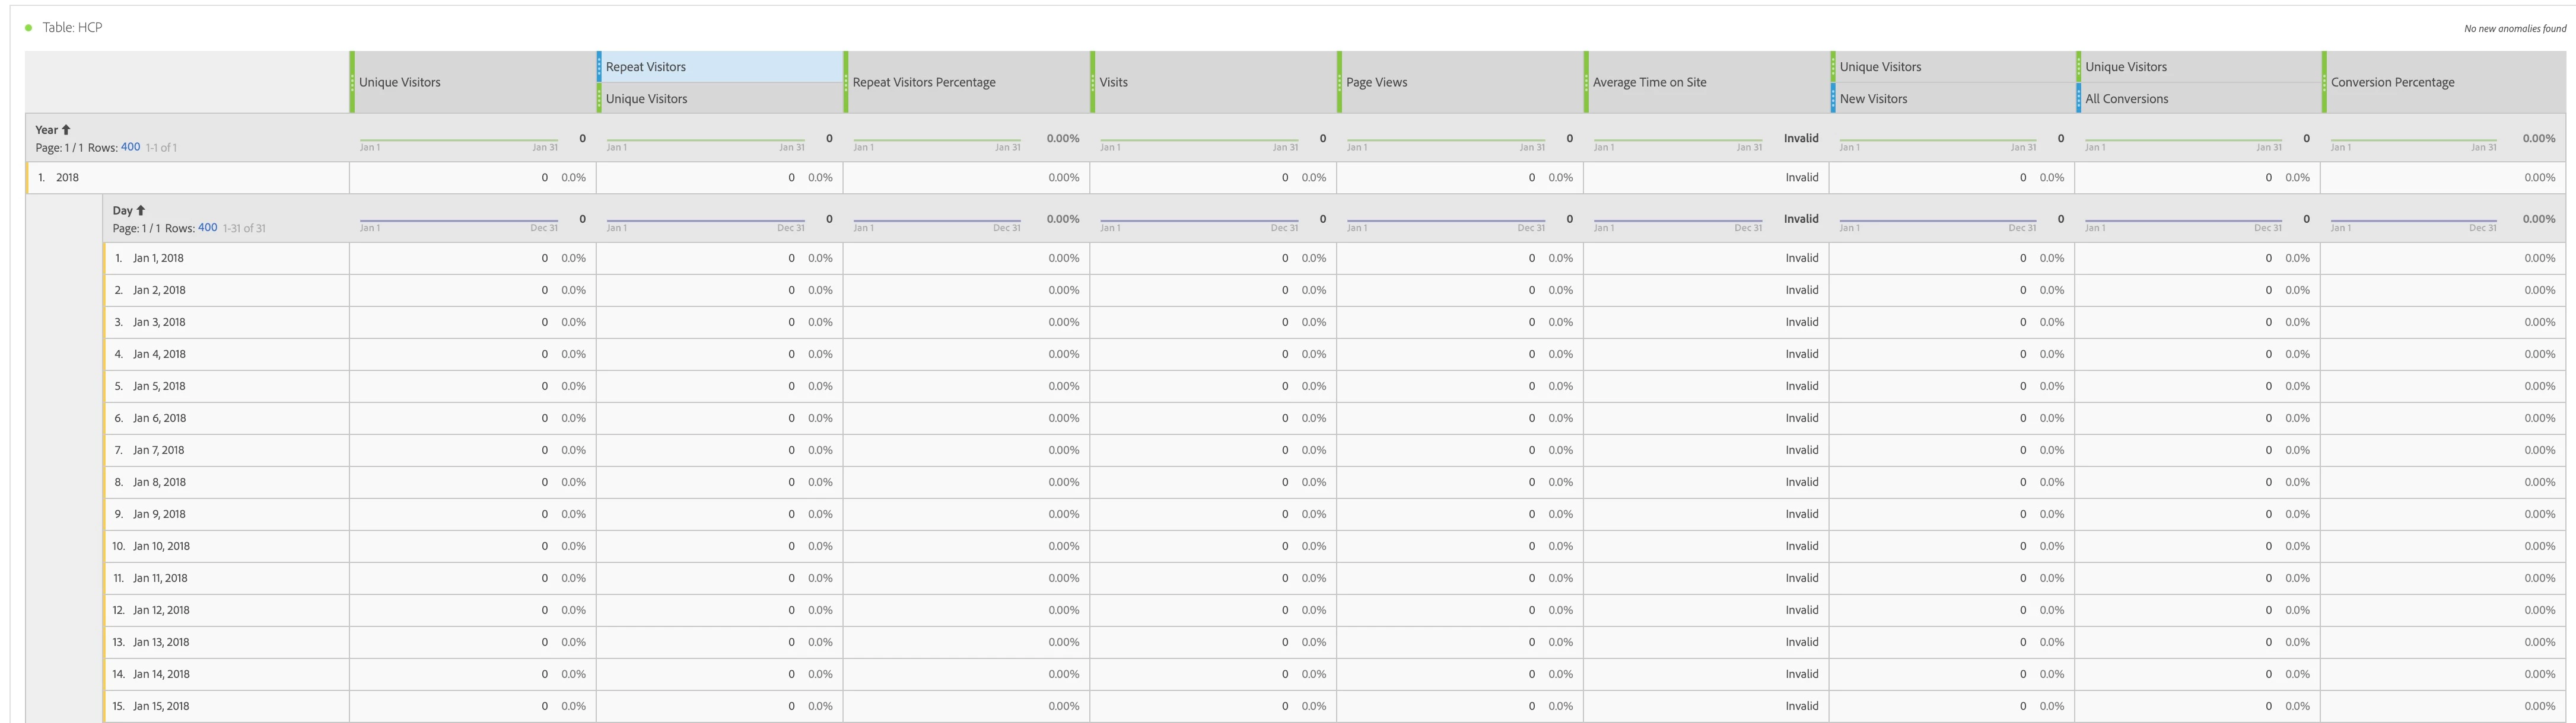
Task: Select the 2018 year row
Action: [x=68, y=178]
